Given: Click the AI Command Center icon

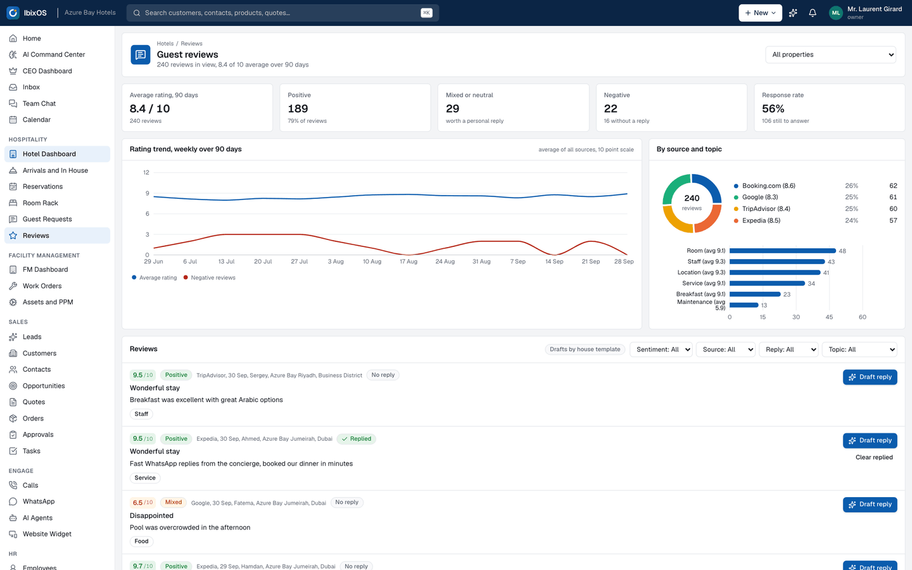Looking at the screenshot, I should [x=13, y=54].
